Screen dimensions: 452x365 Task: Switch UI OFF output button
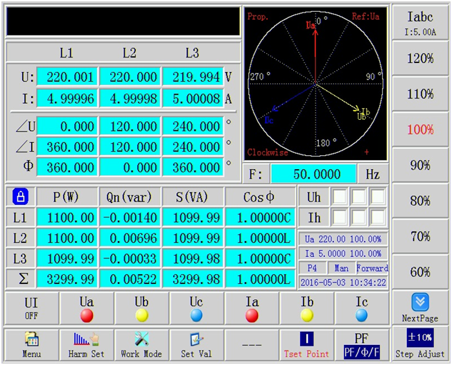coord(31,308)
